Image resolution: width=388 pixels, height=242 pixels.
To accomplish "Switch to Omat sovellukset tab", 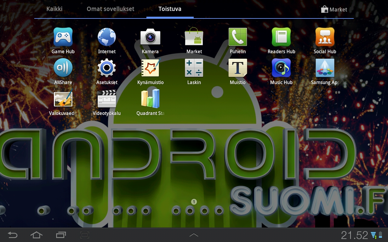I will [x=110, y=9].
